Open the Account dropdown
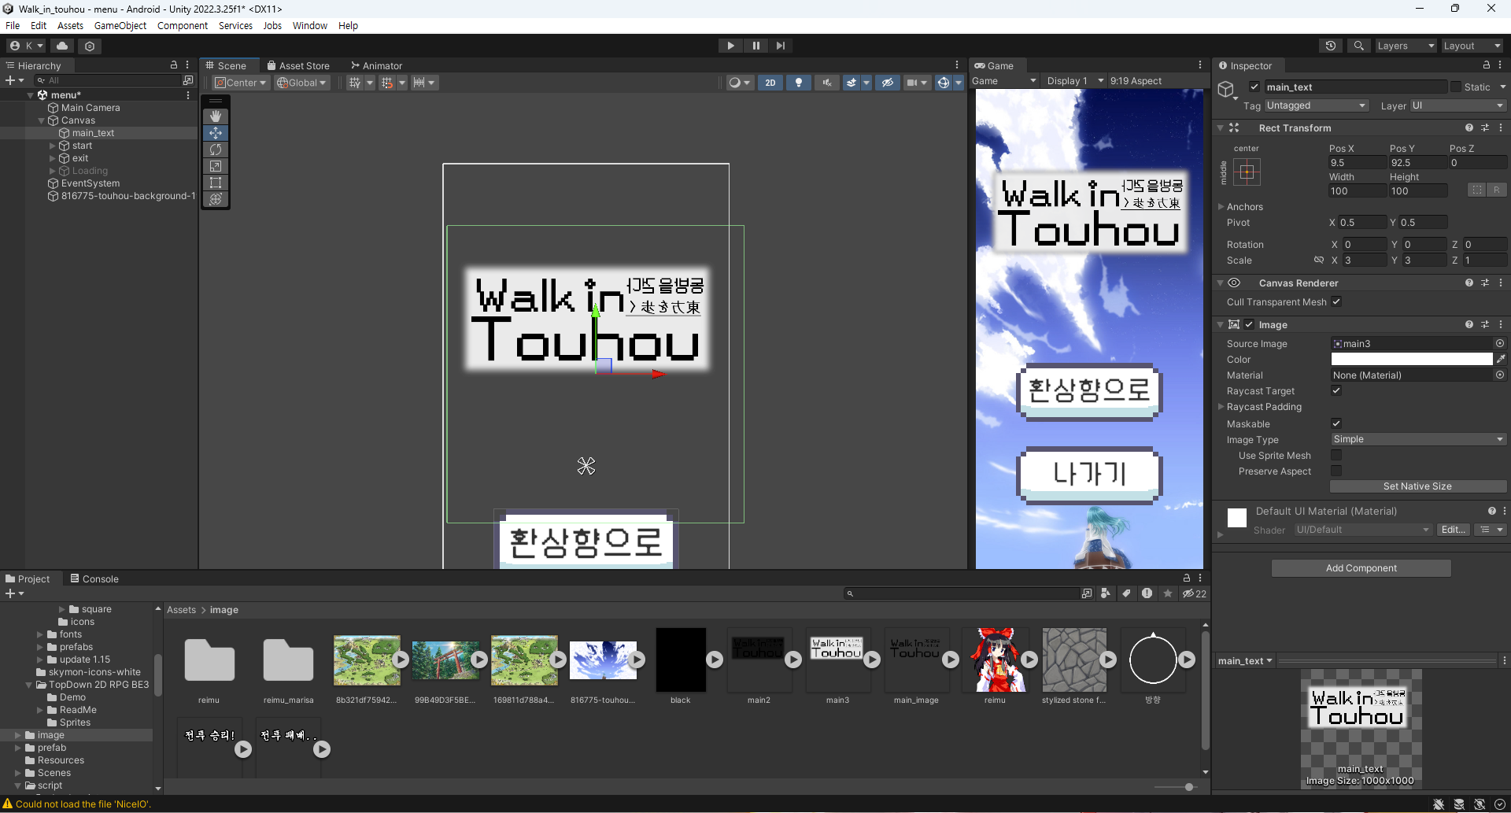The height and width of the screenshot is (813, 1511). coord(27,46)
